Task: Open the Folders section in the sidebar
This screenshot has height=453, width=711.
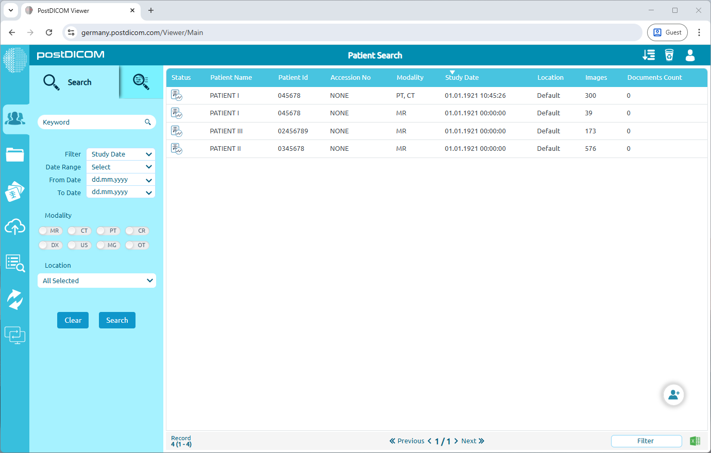Action: (x=15, y=154)
